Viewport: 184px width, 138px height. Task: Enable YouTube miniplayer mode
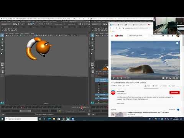(170, 78)
